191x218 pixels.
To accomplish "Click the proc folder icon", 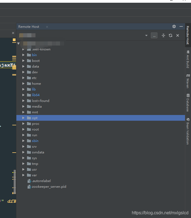I will pyautogui.click(x=29, y=124).
